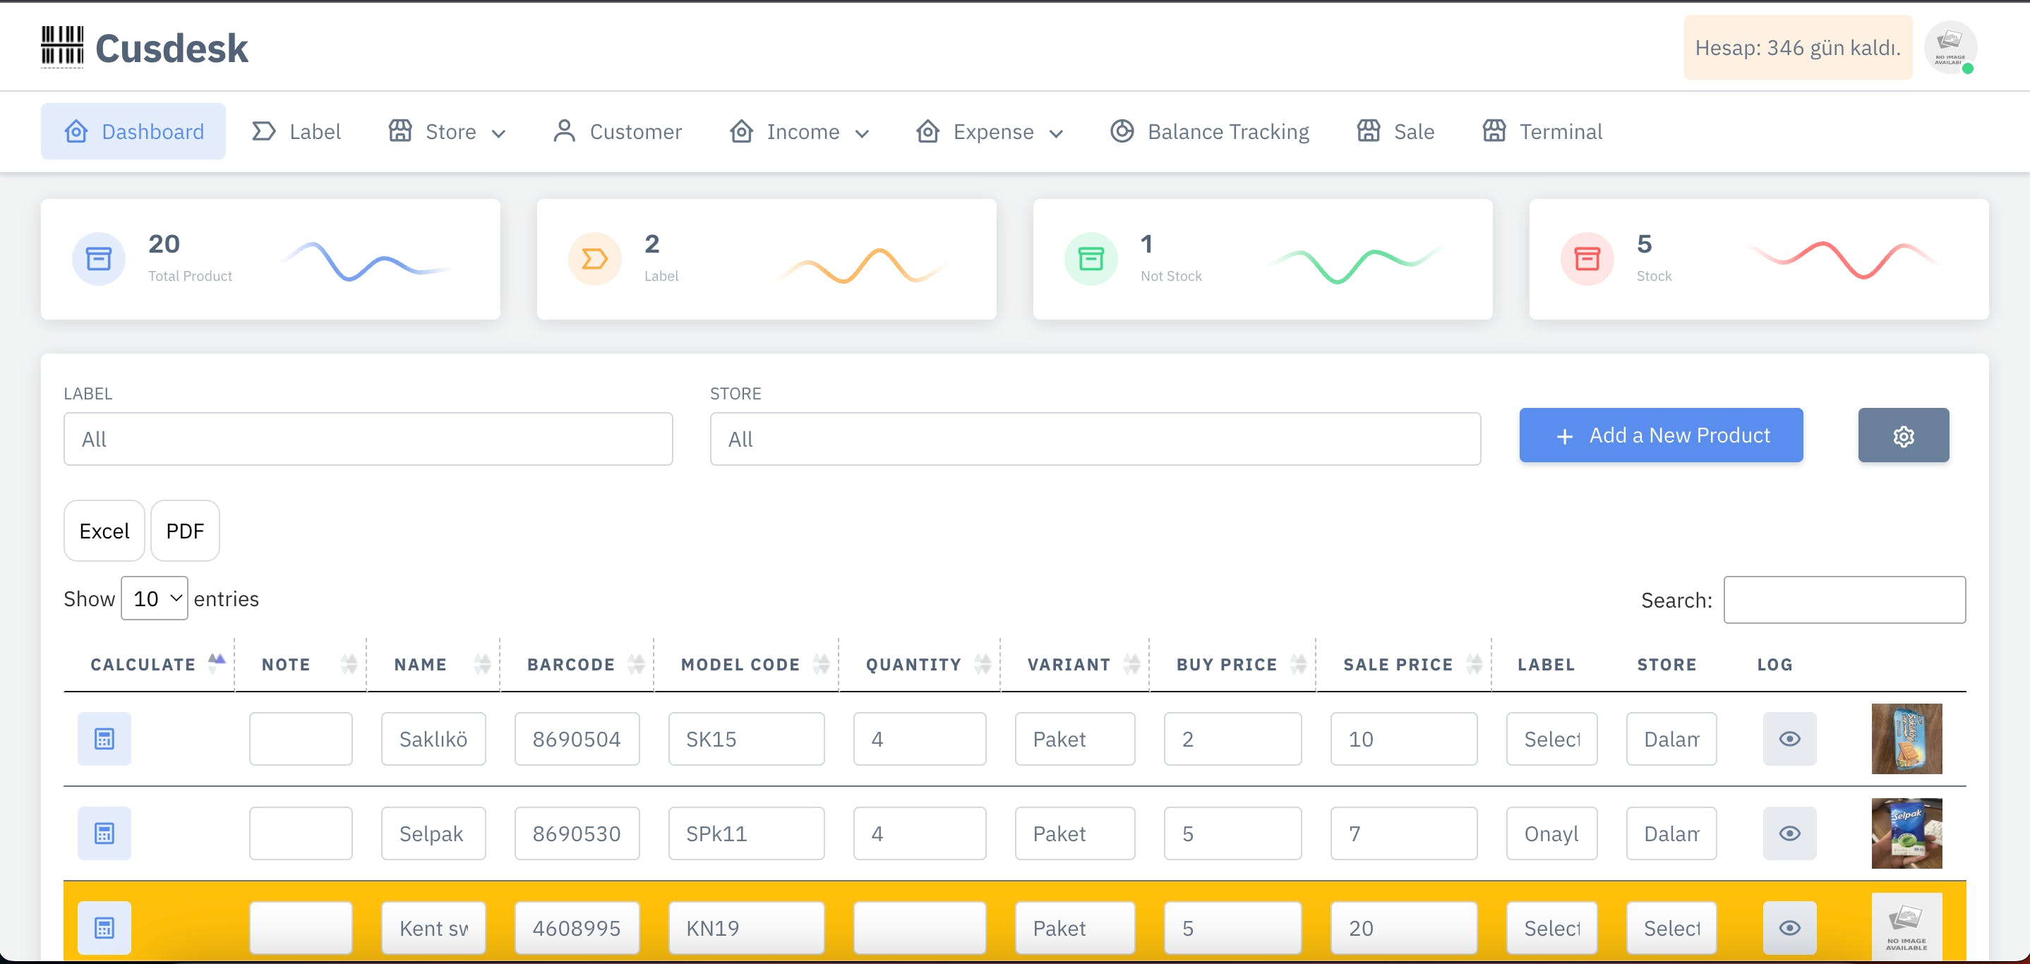Go to the Dashboard tab

[x=133, y=131]
